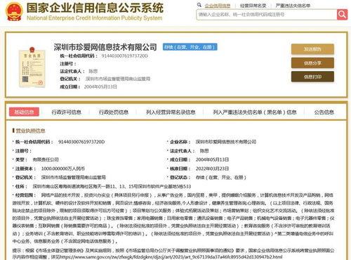Click the red magnifier search button
This screenshot has width=351, height=260.
(x=342, y=15)
